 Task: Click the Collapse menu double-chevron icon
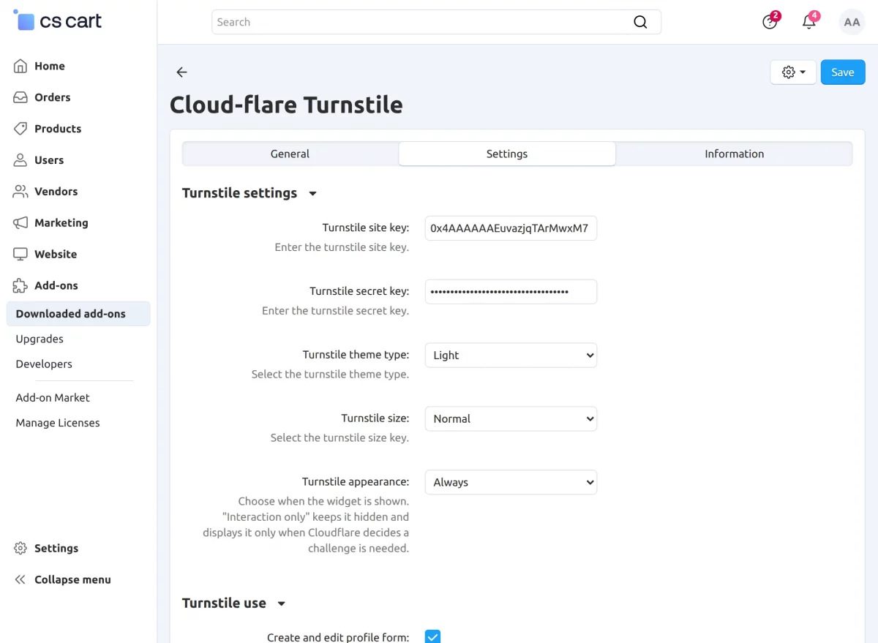[x=20, y=580]
